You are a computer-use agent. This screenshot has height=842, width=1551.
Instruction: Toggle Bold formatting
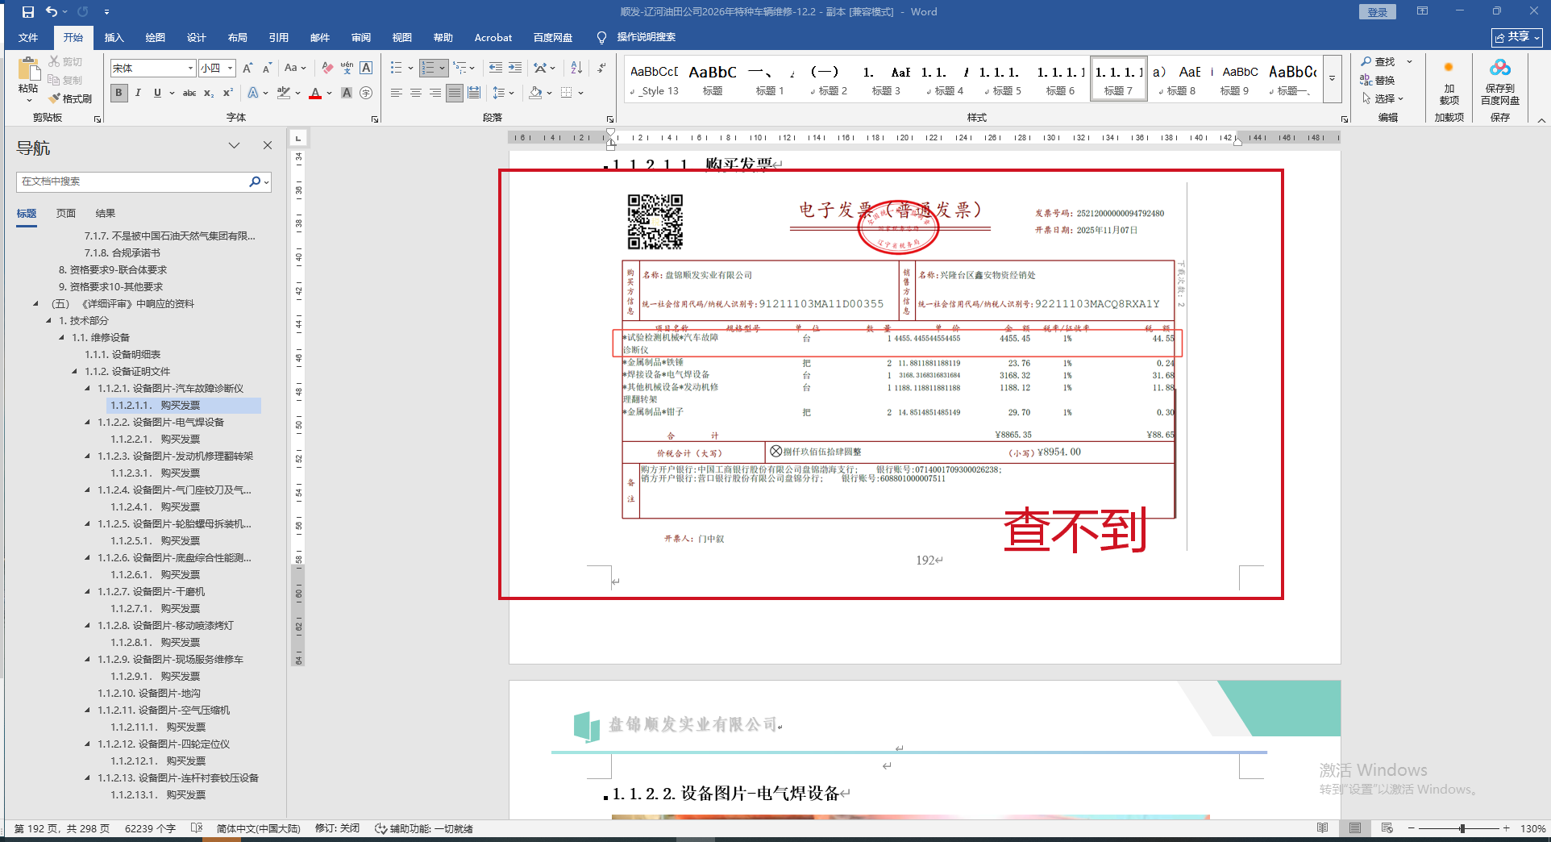(x=119, y=93)
